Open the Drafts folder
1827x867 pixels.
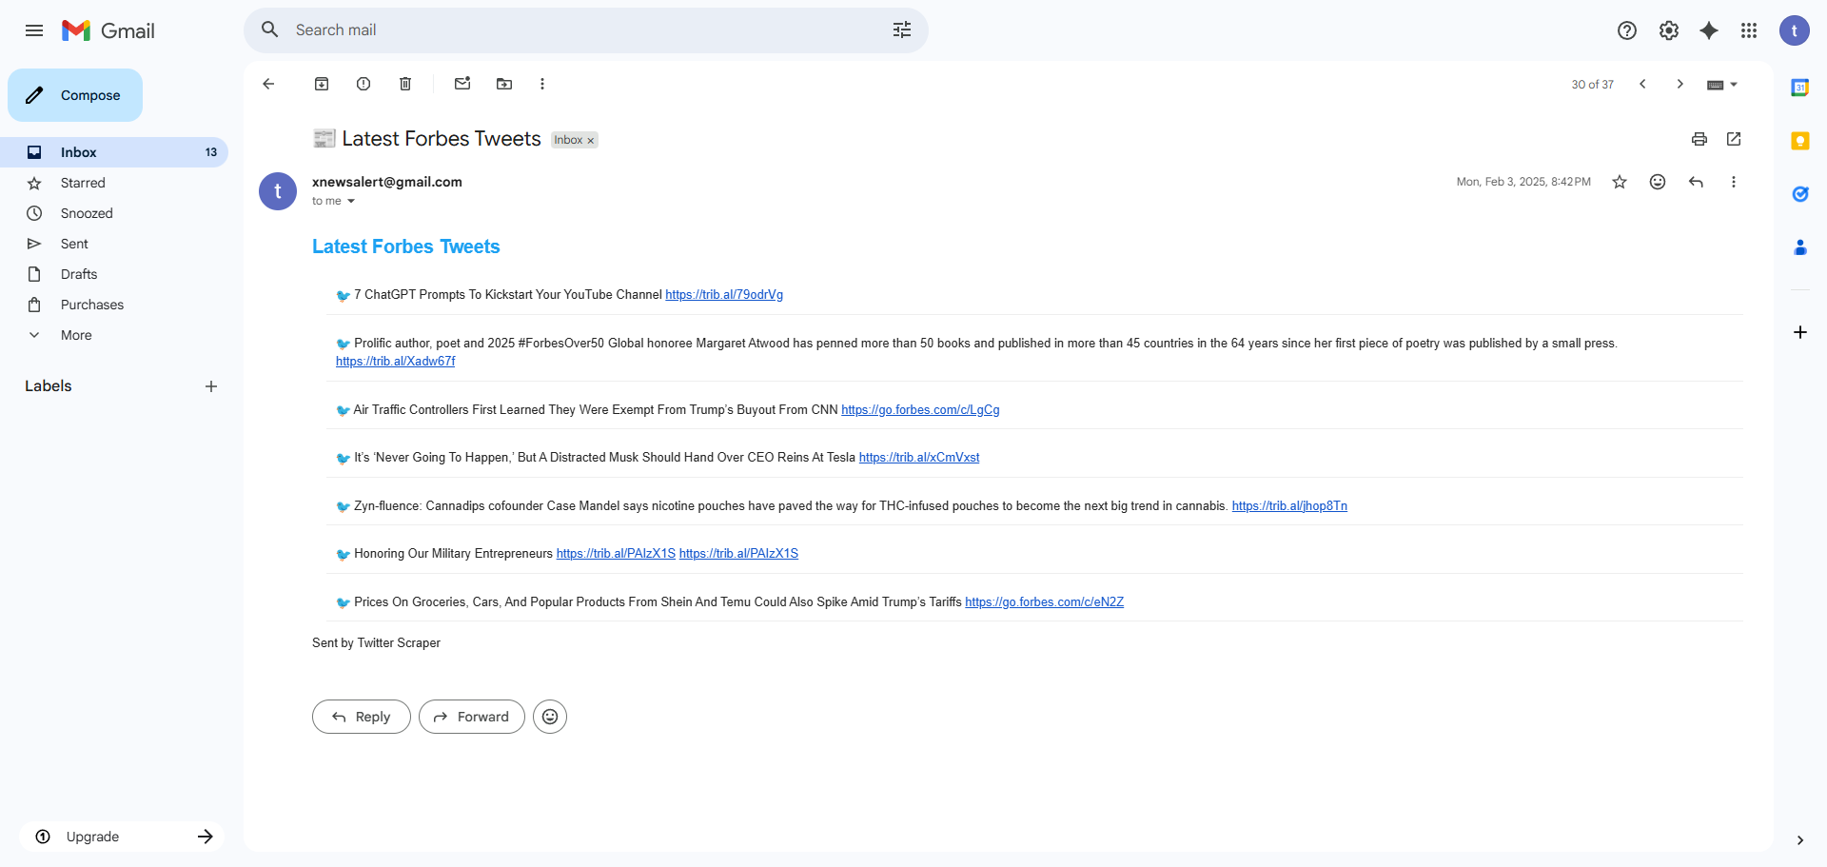79,274
